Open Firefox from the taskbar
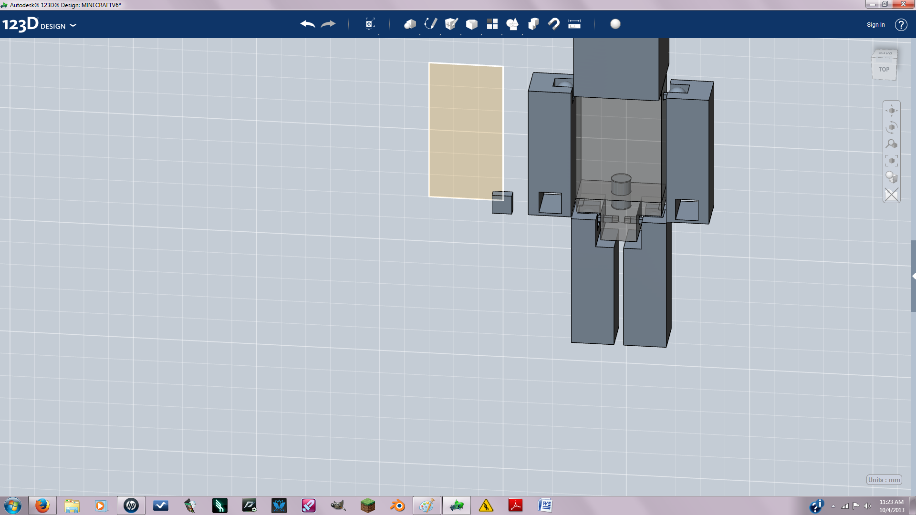Screen dimensions: 916x515 [x=42, y=505]
